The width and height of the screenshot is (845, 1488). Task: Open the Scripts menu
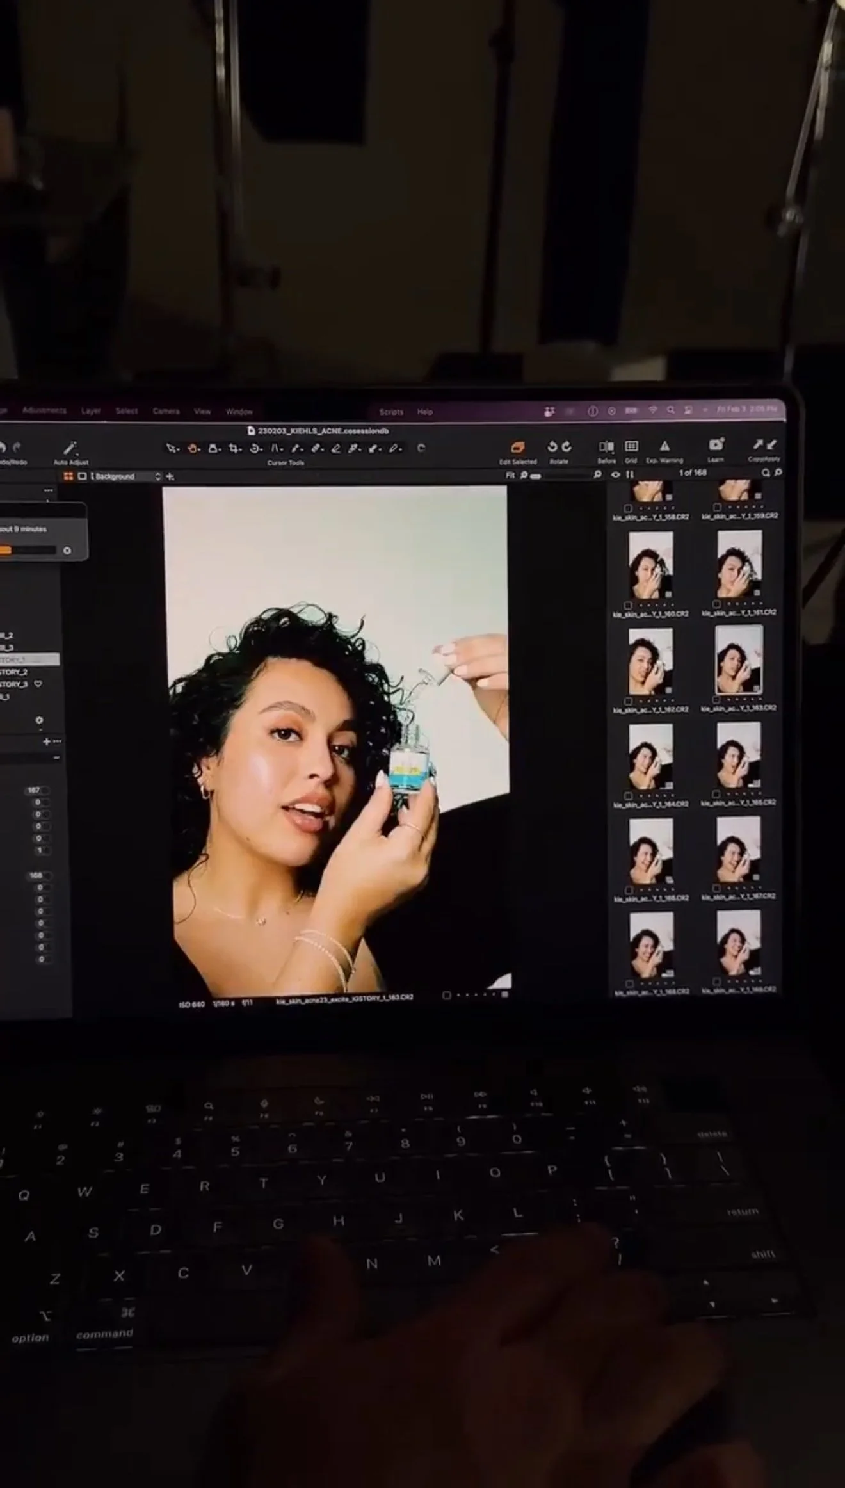tap(391, 412)
